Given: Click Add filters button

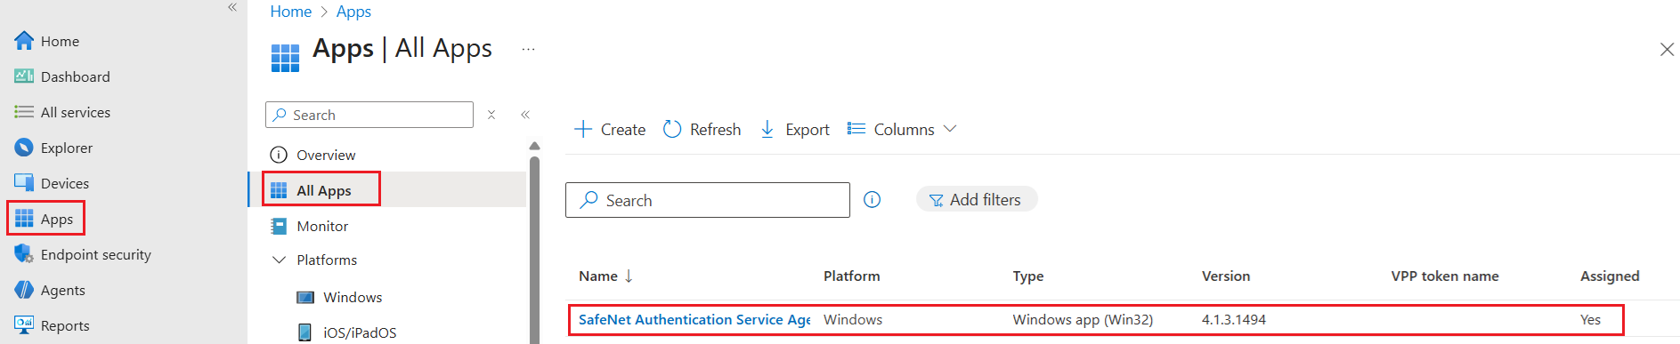Looking at the screenshot, I should click(x=976, y=200).
